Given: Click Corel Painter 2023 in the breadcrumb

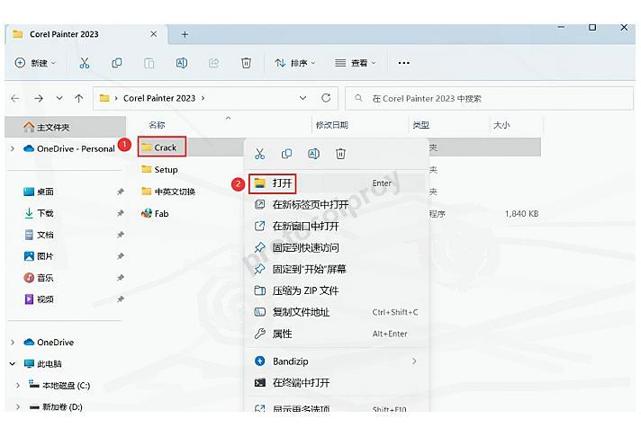Looking at the screenshot, I should coord(159,98).
